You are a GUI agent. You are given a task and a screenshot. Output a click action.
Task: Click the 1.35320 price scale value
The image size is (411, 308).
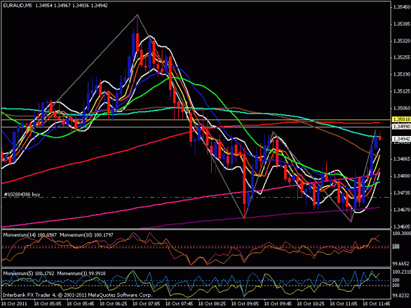tap(402, 41)
